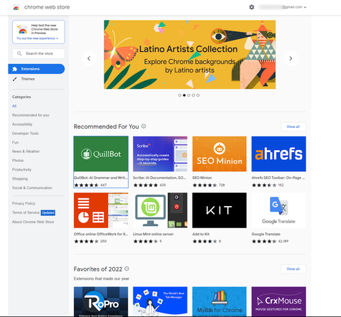
Task: Select the first carousel dot
Action: tap(180, 95)
